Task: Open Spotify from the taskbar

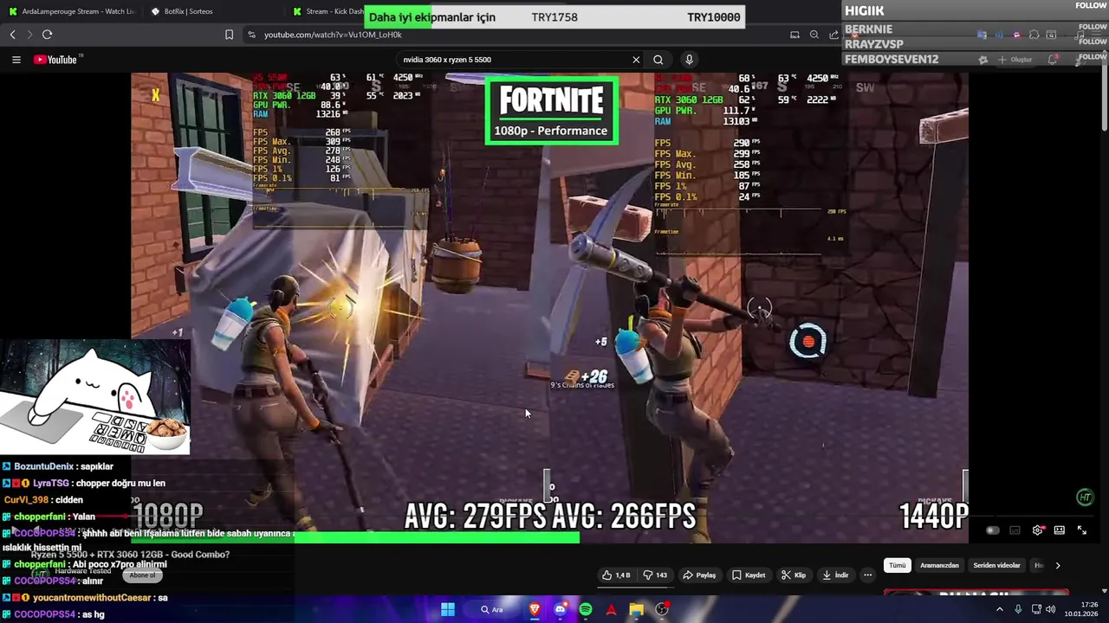Action: (x=586, y=610)
